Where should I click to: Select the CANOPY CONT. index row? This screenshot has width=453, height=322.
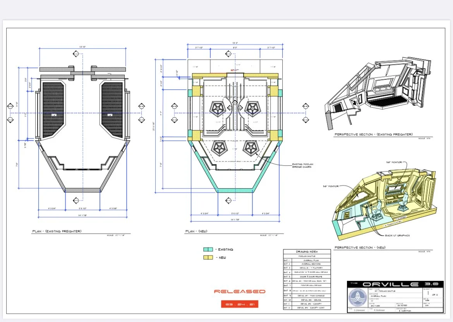(x=307, y=308)
